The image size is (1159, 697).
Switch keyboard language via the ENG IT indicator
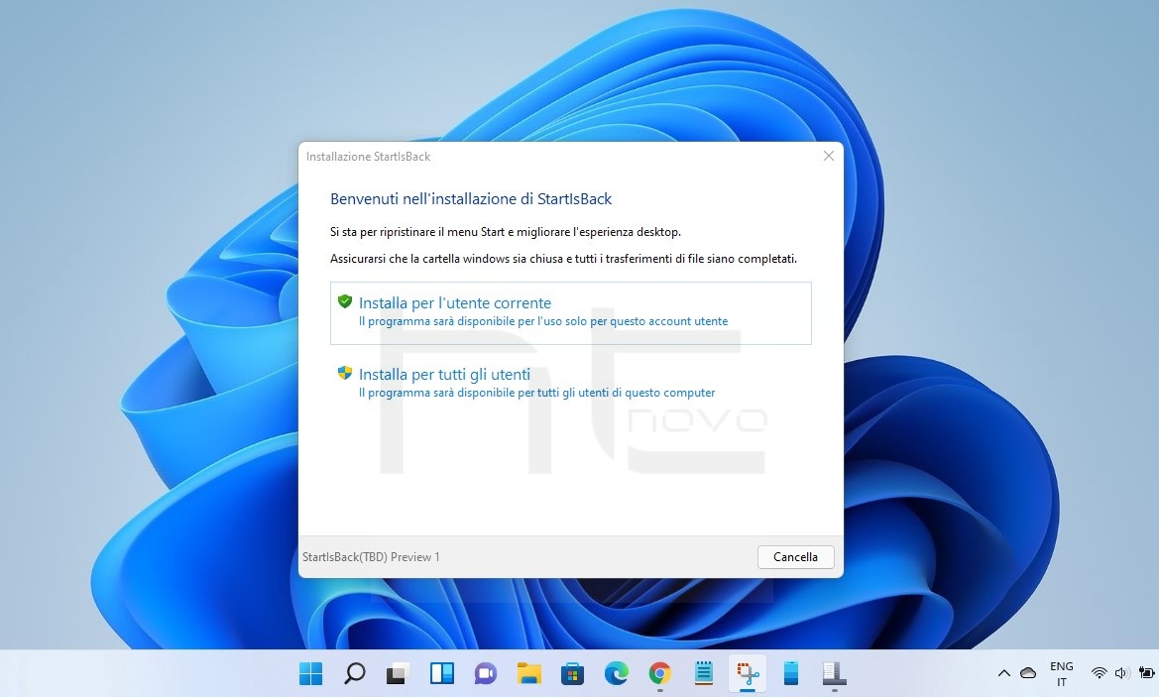click(x=1061, y=673)
